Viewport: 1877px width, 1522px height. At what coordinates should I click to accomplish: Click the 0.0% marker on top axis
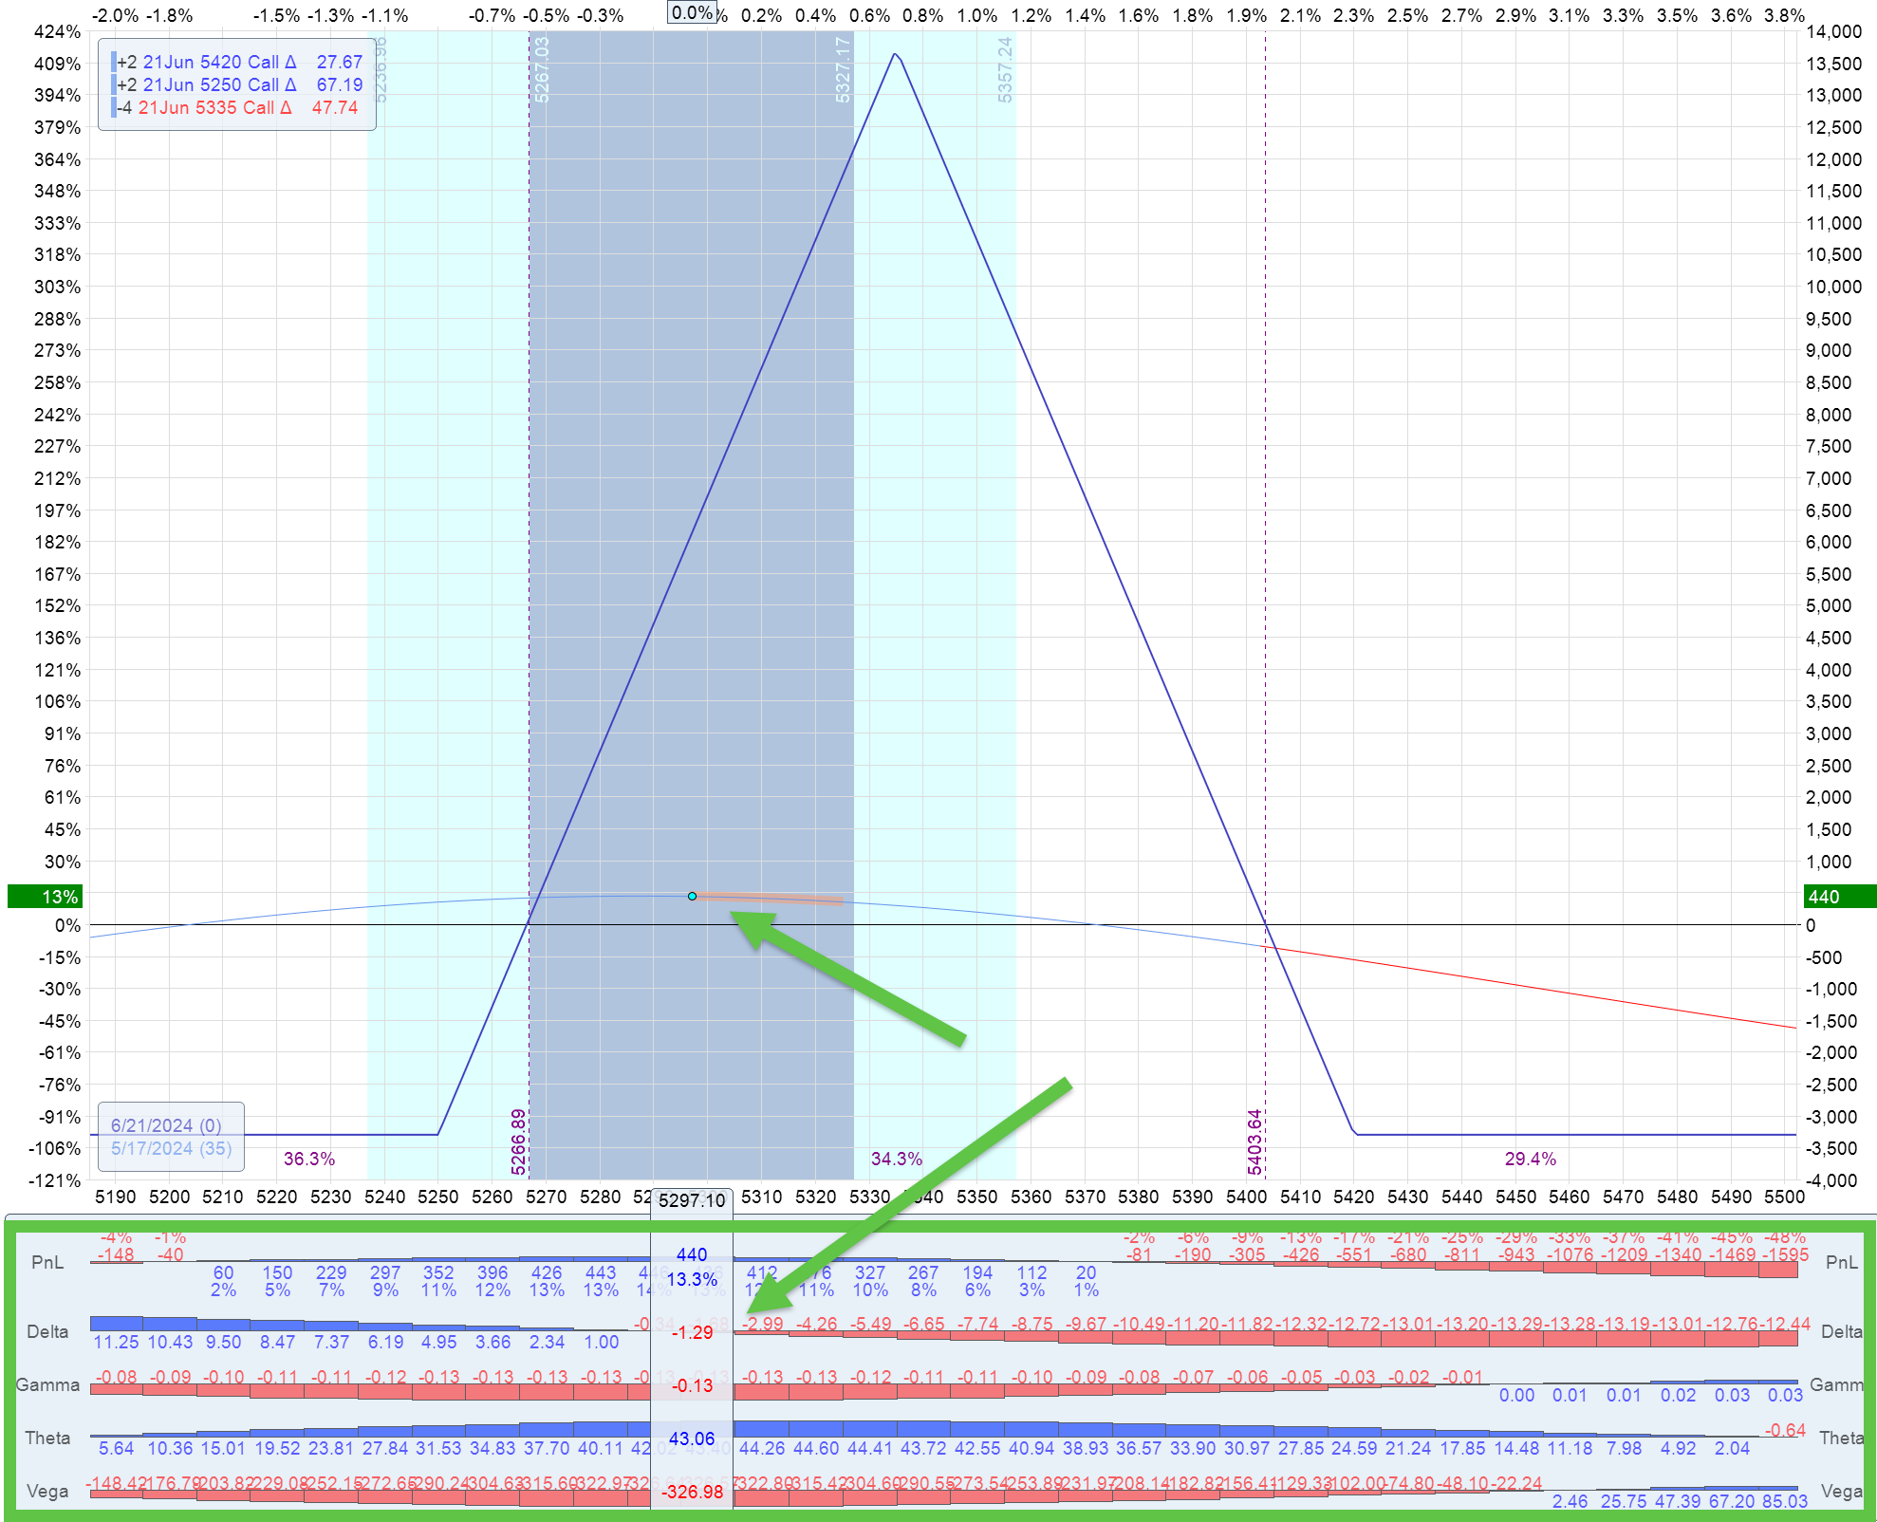pos(692,13)
